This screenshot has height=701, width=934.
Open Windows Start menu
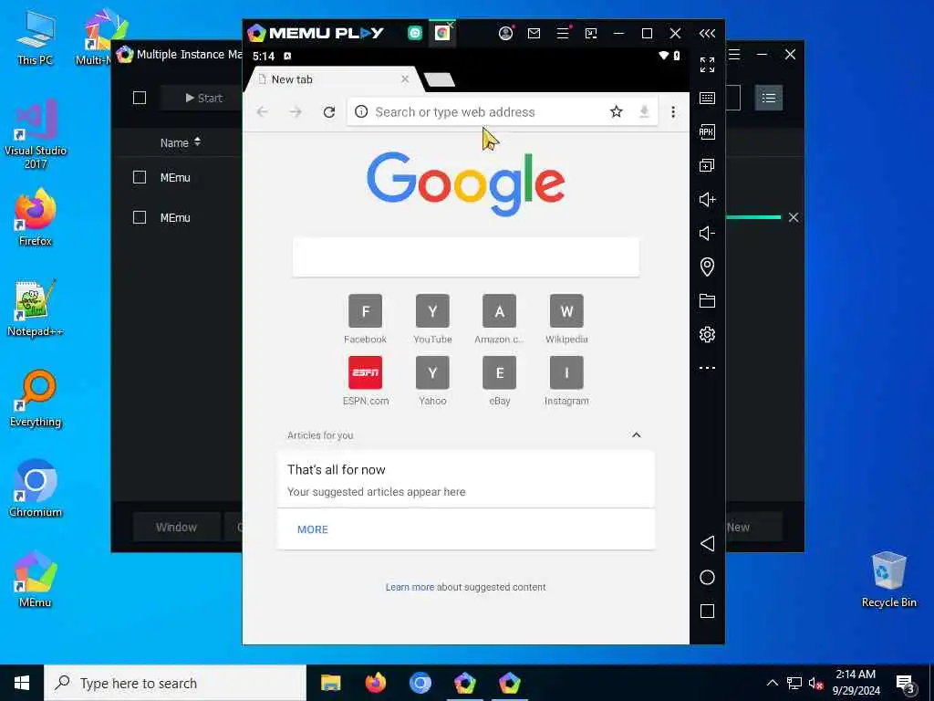[22, 683]
